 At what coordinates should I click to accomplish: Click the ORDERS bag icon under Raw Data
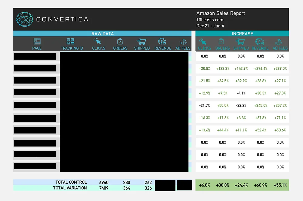120,41
